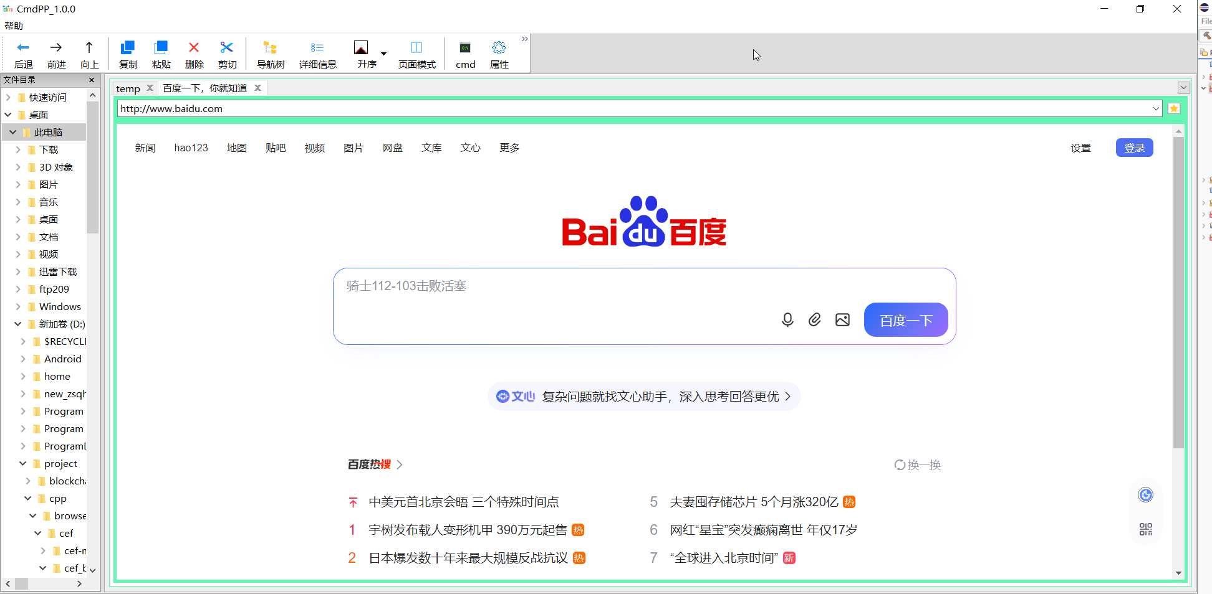The width and height of the screenshot is (1212, 594).
Task: Open the tab list dropdown at tab bar end
Action: click(1183, 88)
